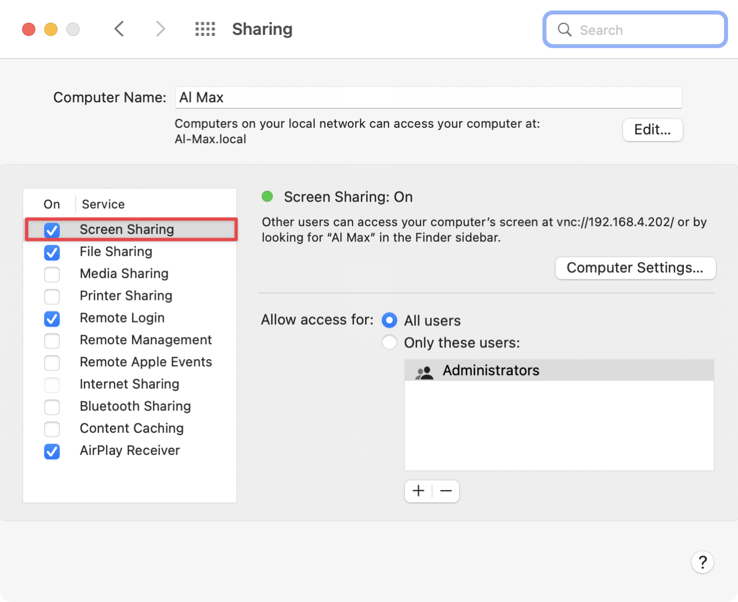Click the minus button to remove user
Image resolution: width=738 pixels, height=602 pixels.
point(446,491)
